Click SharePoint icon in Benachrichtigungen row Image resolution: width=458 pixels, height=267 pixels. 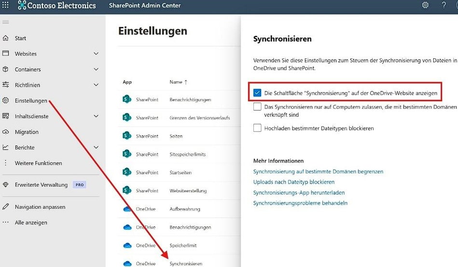pos(127,99)
